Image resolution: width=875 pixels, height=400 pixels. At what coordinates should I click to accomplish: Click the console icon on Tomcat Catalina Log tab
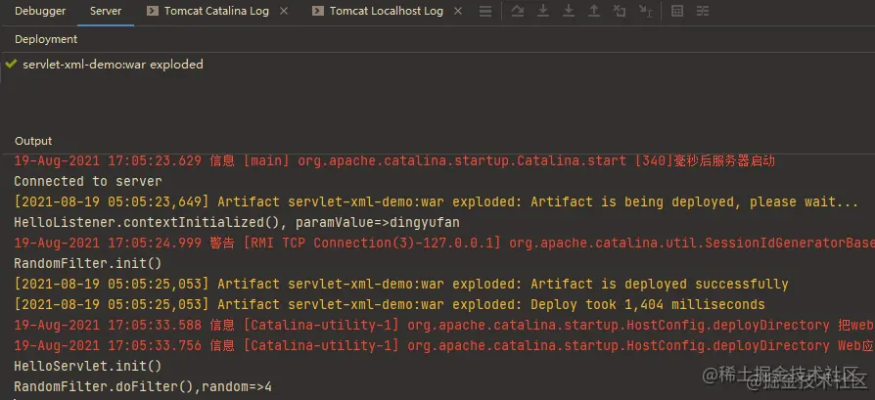pos(152,11)
